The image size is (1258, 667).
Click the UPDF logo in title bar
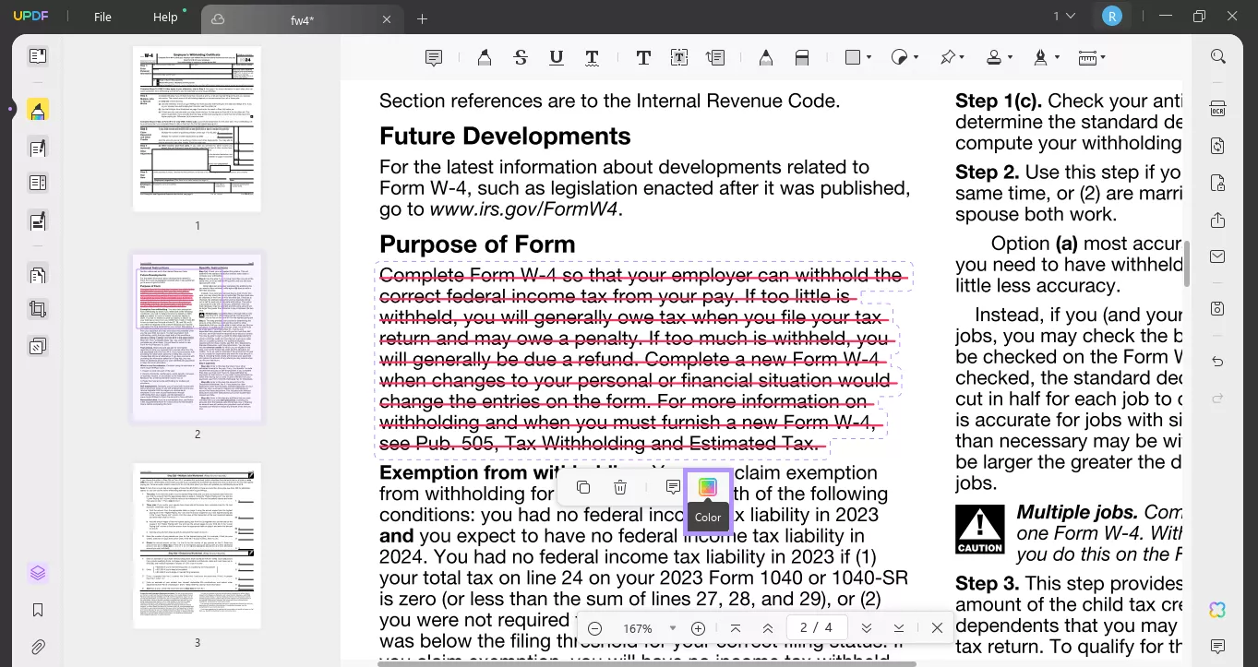(30, 17)
